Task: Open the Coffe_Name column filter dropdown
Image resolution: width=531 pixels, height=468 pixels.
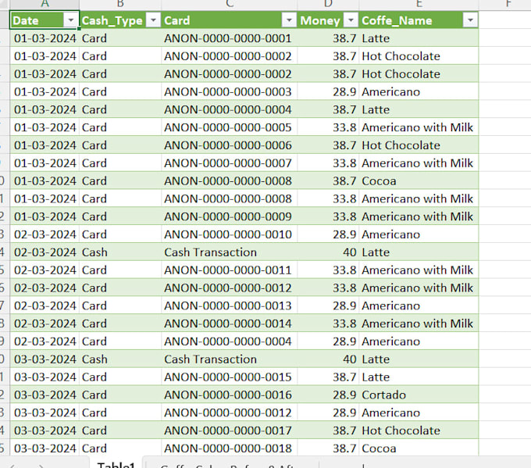Action: 470,20
